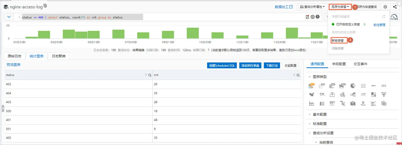The image size is (402, 145).
Task: Refresh the 告警开启情况 alert status
Action: point(384,16)
